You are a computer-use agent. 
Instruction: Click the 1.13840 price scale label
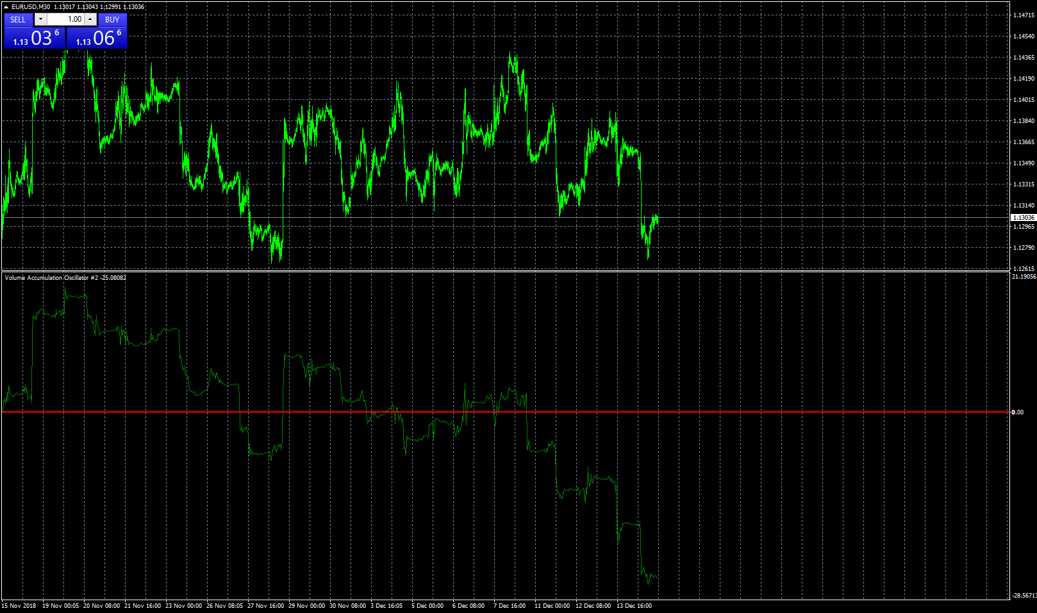pos(1024,121)
